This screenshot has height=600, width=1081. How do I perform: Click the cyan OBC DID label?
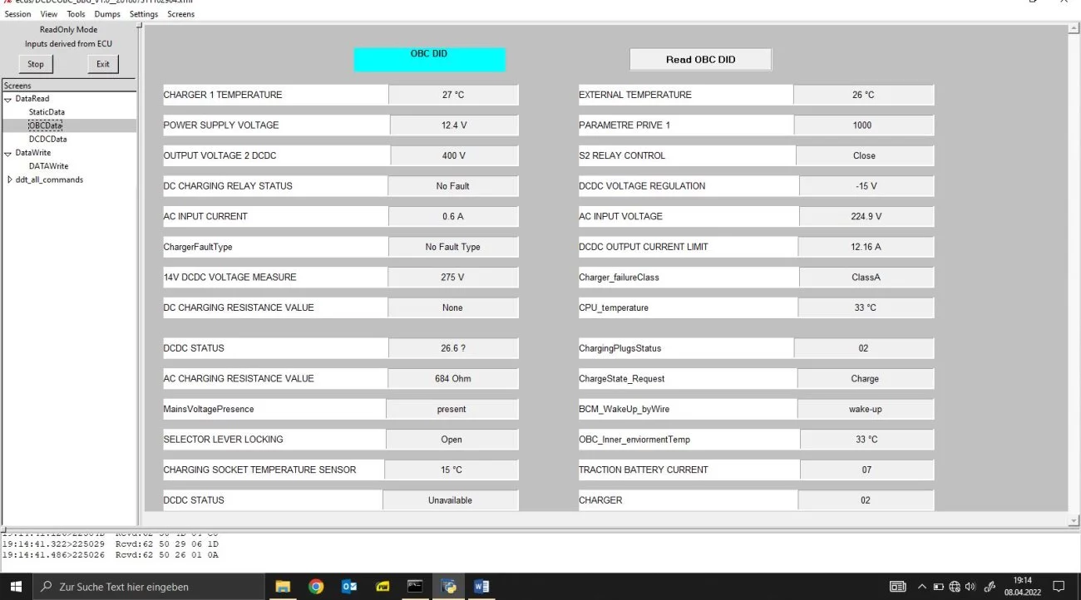(x=429, y=59)
